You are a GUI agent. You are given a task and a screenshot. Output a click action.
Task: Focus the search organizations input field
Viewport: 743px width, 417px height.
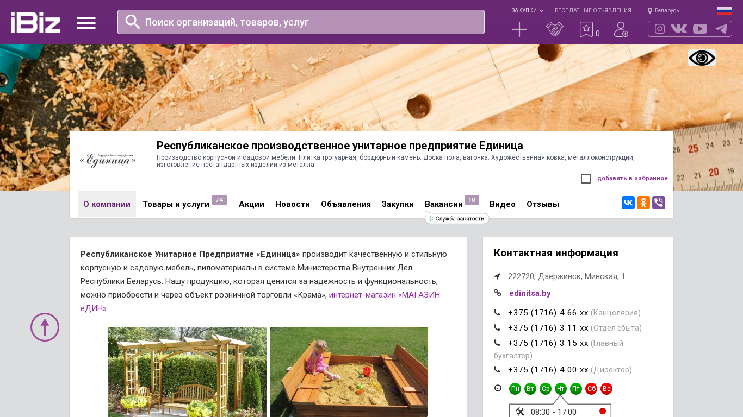(x=301, y=22)
